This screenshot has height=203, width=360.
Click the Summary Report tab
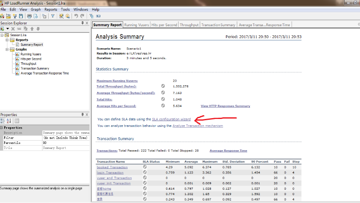107,25
